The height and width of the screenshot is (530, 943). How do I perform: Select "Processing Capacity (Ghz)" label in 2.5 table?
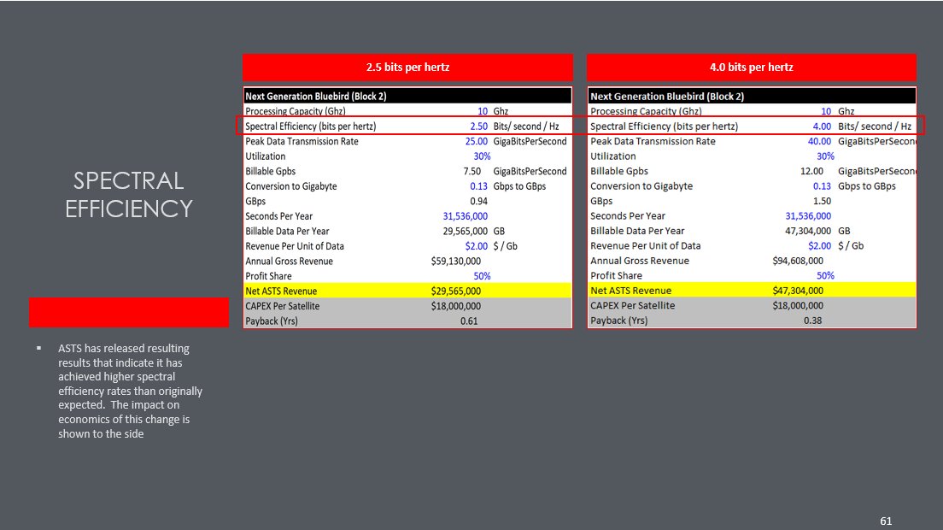click(x=295, y=111)
